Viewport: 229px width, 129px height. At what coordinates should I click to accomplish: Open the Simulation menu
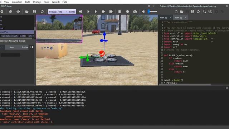[17, 2]
